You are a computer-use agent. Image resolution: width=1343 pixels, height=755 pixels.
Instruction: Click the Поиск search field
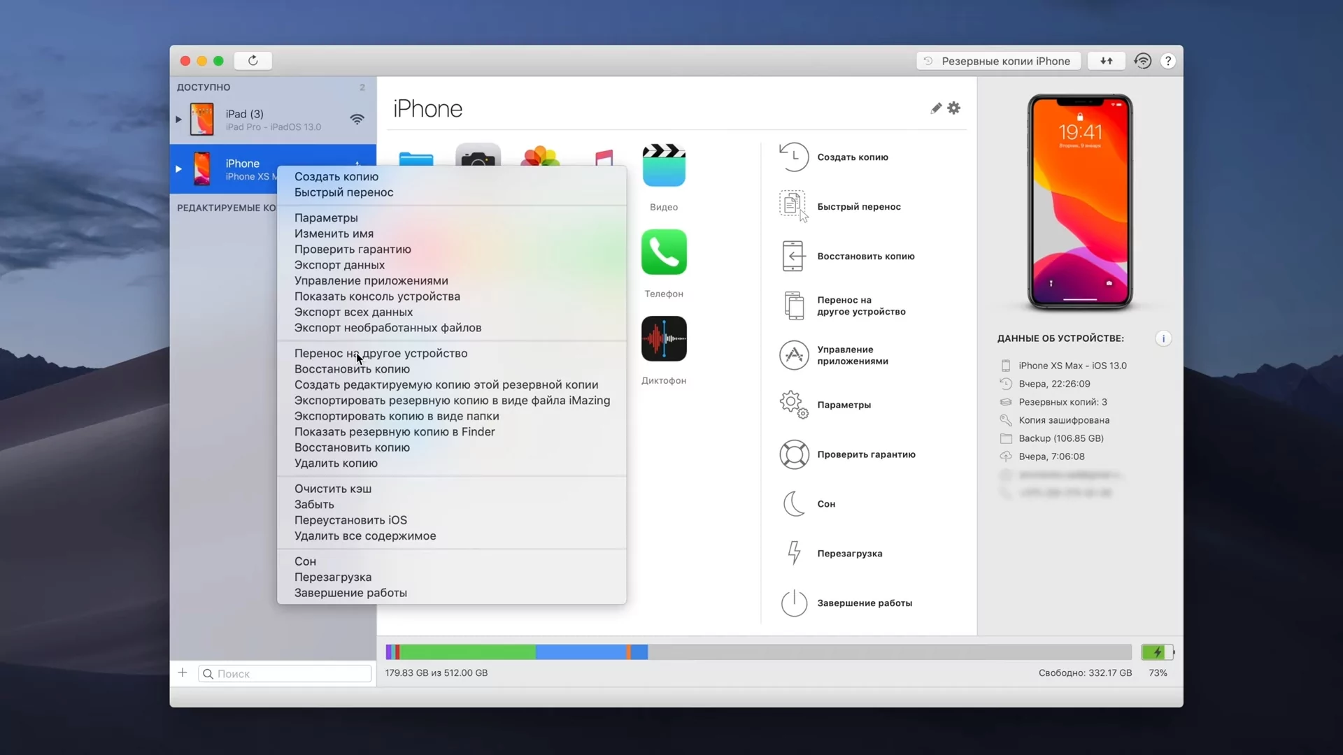(x=285, y=673)
